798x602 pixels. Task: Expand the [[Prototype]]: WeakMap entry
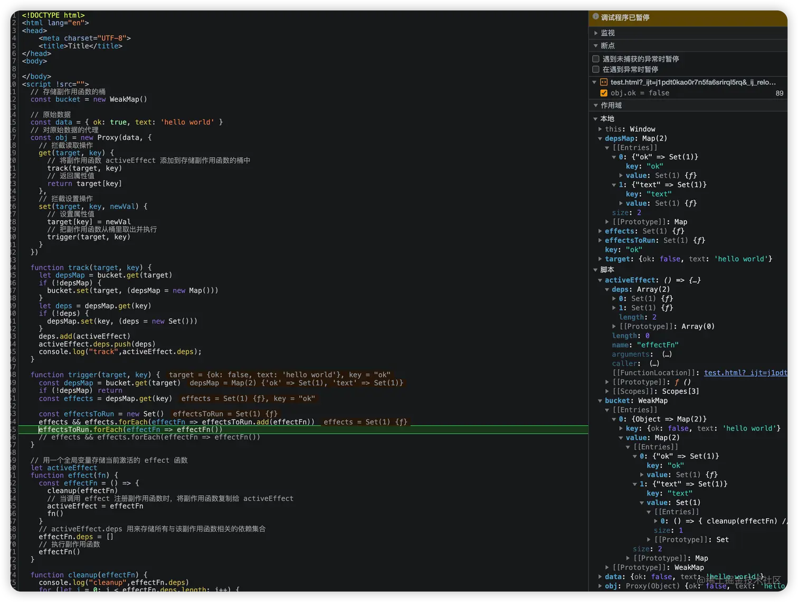[x=607, y=568]
